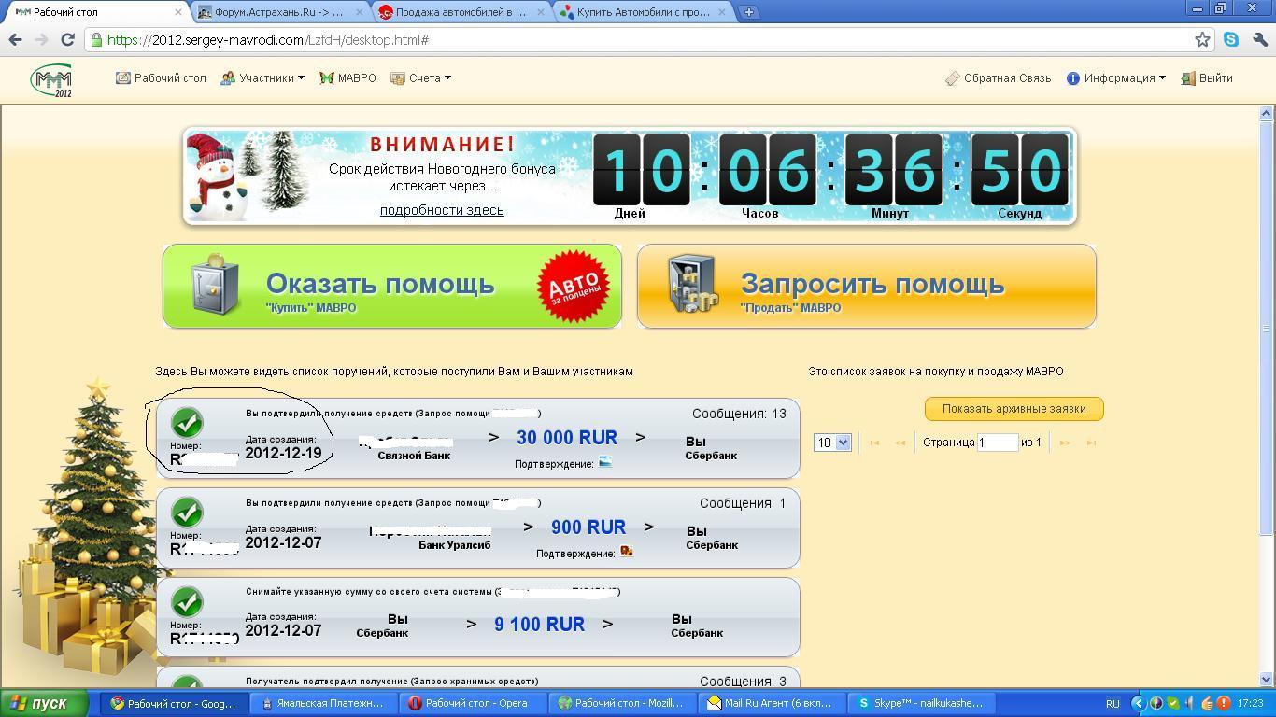Bookmark page with star icon
Image resolution: width=1276 pixels, height=717 pixels.
1202,40
